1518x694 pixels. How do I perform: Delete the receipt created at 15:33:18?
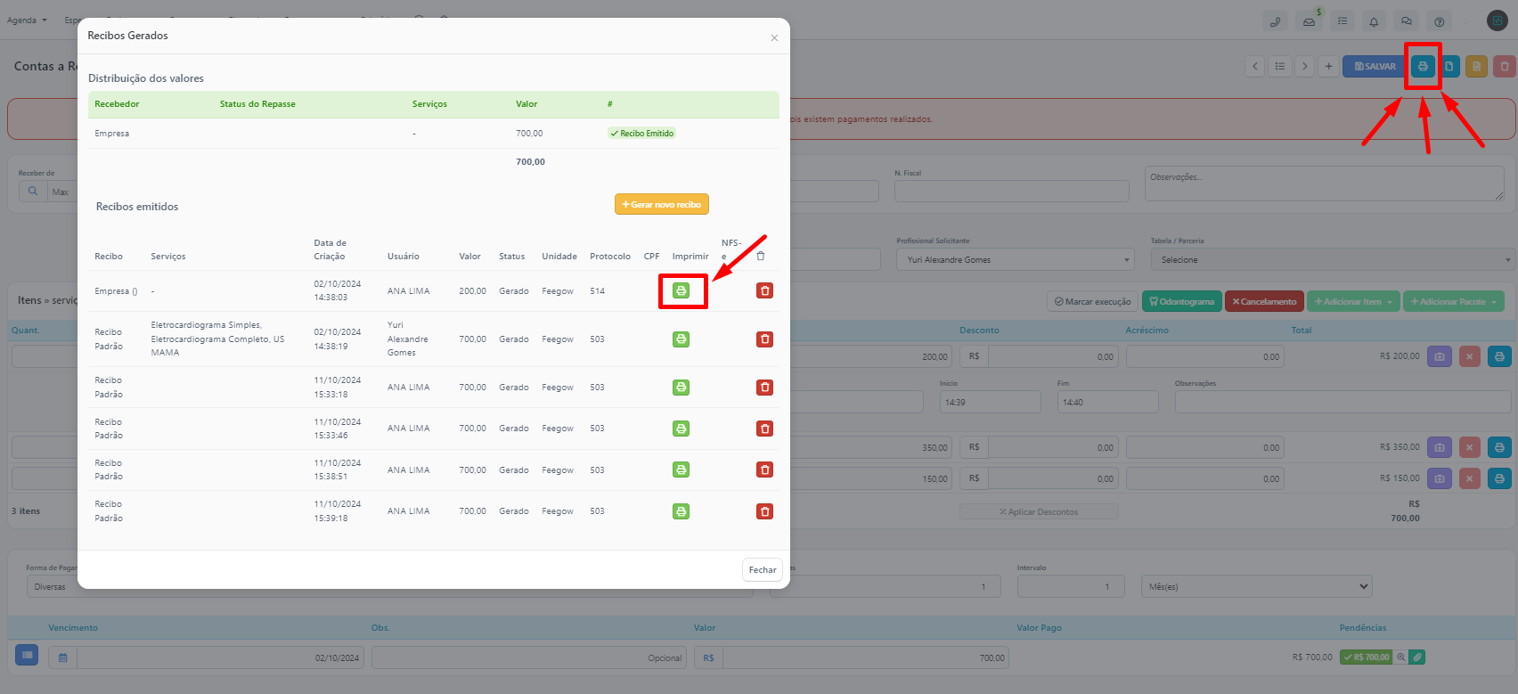click(764, 388)
